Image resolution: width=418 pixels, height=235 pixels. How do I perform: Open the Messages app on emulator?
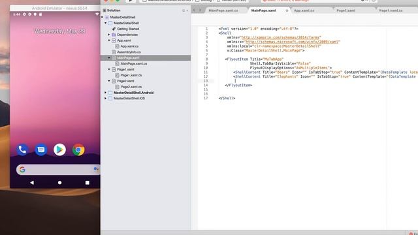click(x=41, y=149)
